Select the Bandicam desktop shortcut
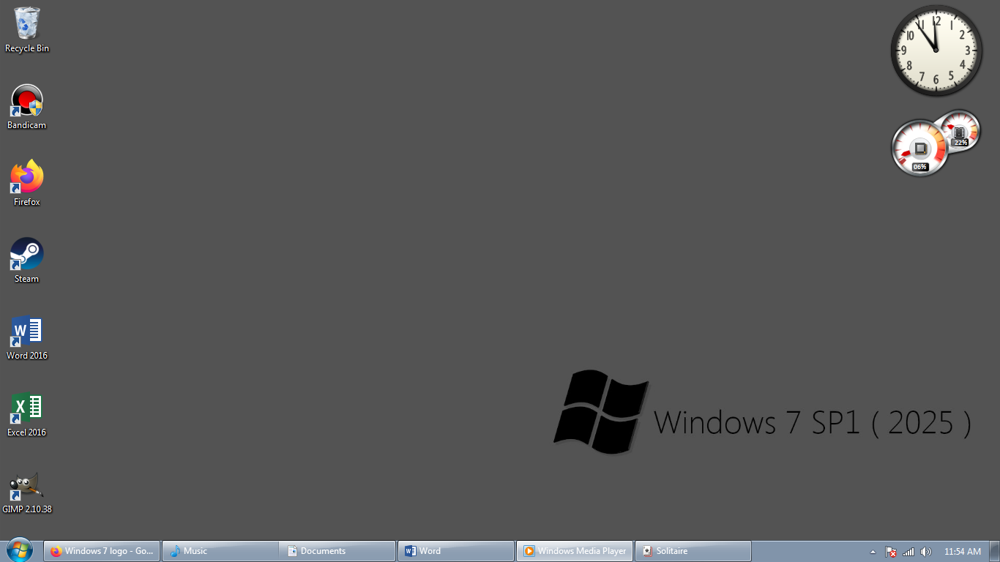The height and width of the screenshot is (562, 1000). 27,107
